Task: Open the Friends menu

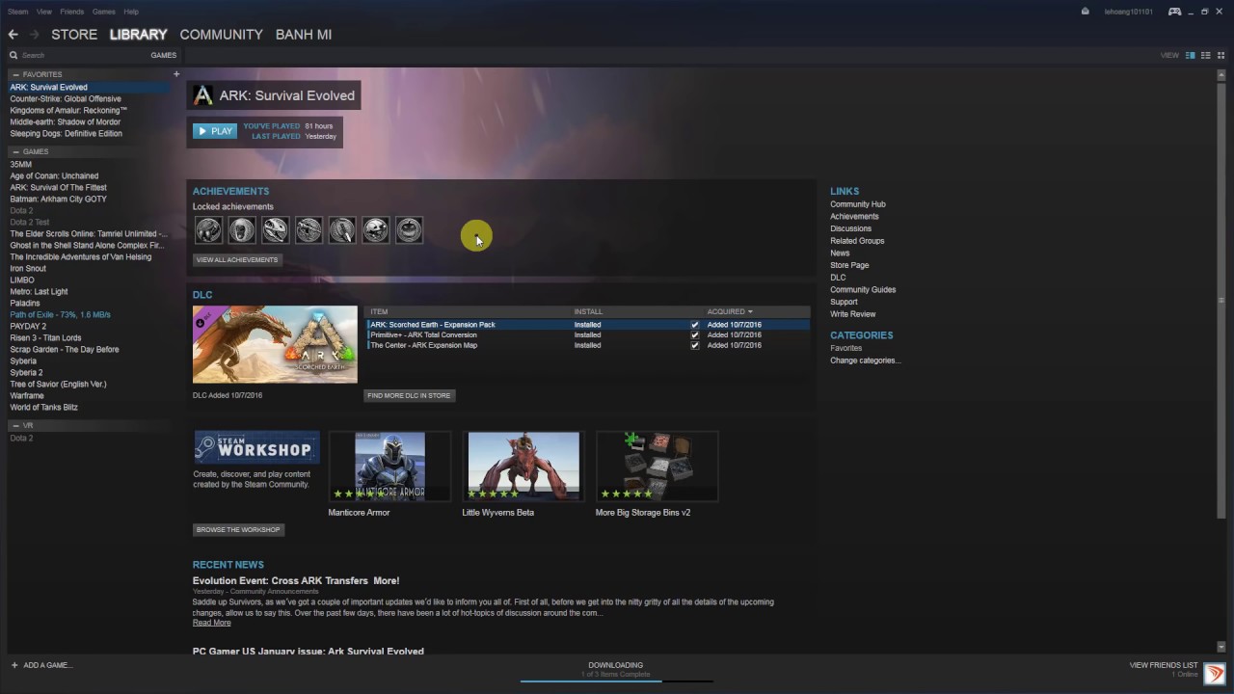Action: [x=72, y=12]
